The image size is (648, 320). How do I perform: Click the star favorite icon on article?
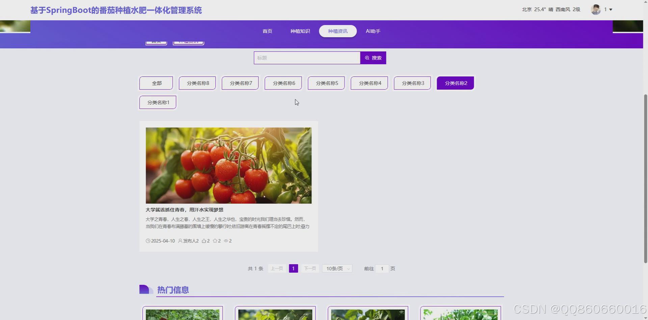click(x=215, y=241)
